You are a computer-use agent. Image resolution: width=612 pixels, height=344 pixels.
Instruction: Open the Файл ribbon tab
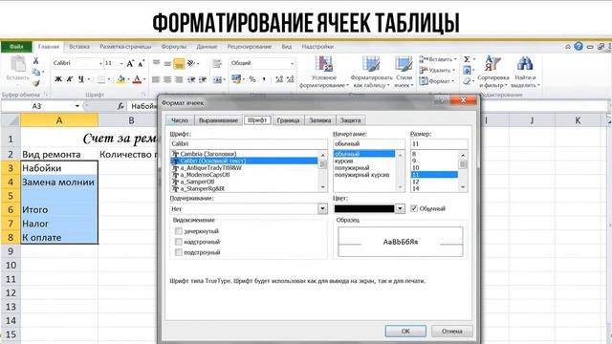[16, 47]
